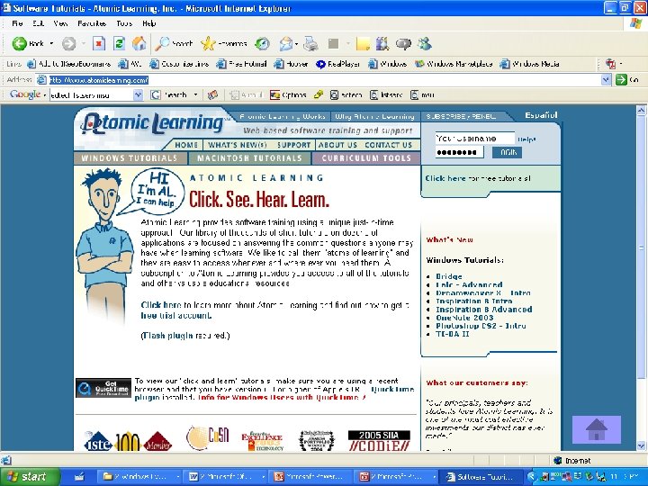The height and width of the screenshot is (486, 648).
Task: Click the yellow note toolbar icon
Action: (363, 43)
